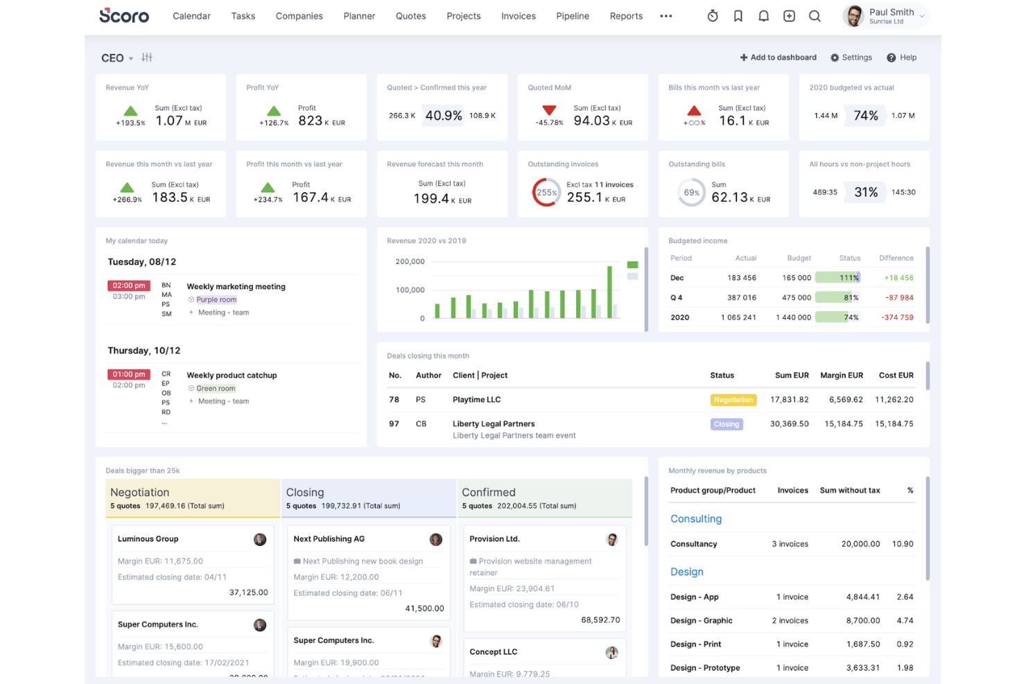Click assignee avatar on the Luminous Group deal
The height and width of the screenshot is (684, 1026).
tap(260, 539)
